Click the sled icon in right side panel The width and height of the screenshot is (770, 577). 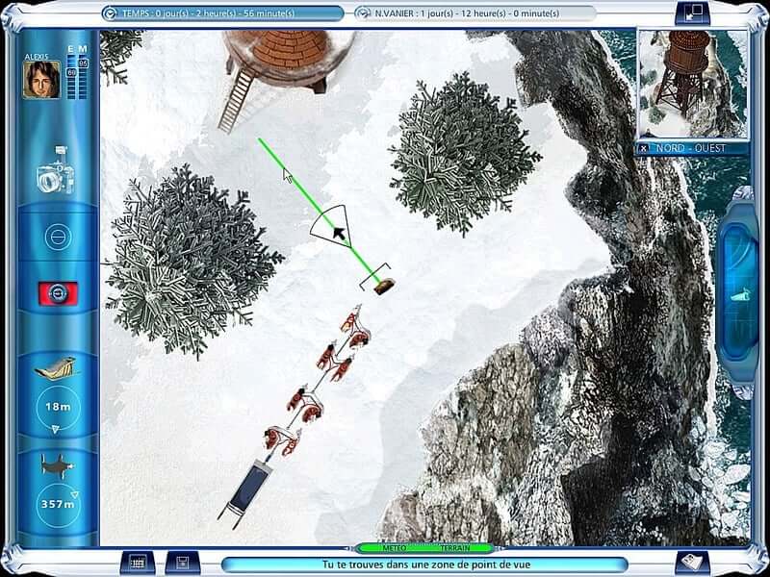pos(739,295)
